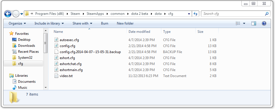Screen dimensions: 275x109
Task: Select the folder icon in the address bar
Action: [27, 14]
